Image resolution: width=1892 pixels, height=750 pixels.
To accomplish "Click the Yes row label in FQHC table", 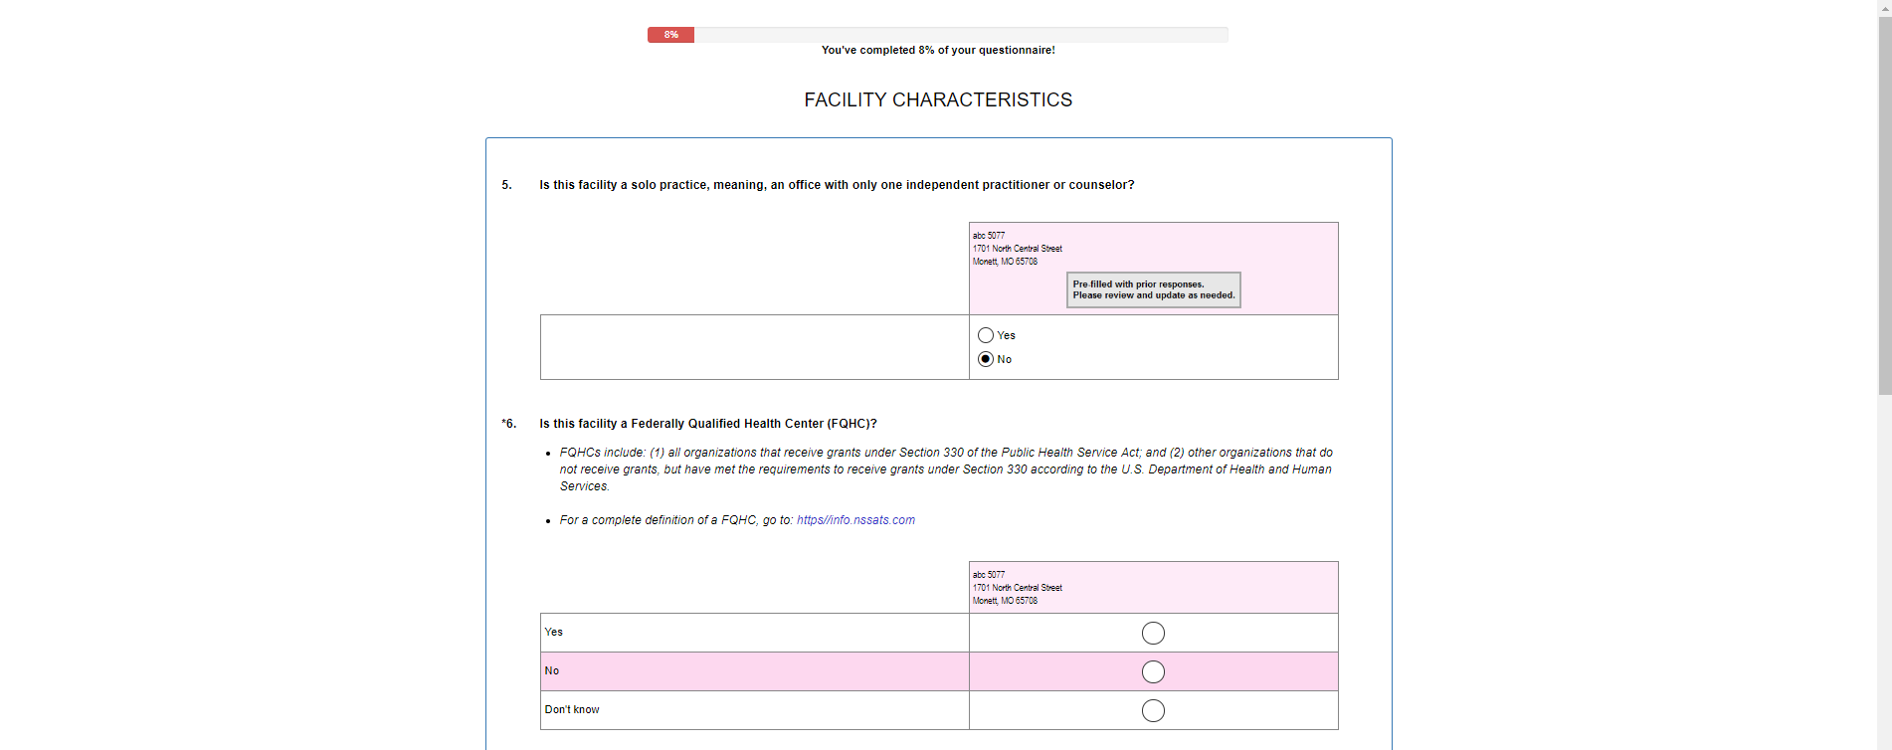I will click(554, 632).
